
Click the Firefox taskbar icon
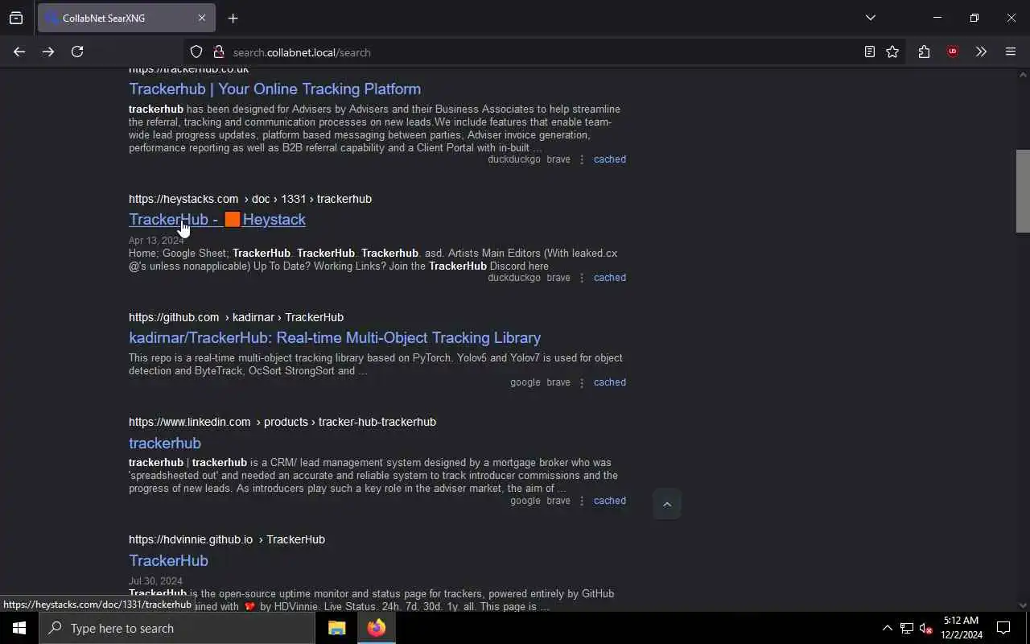pos(376,628)
